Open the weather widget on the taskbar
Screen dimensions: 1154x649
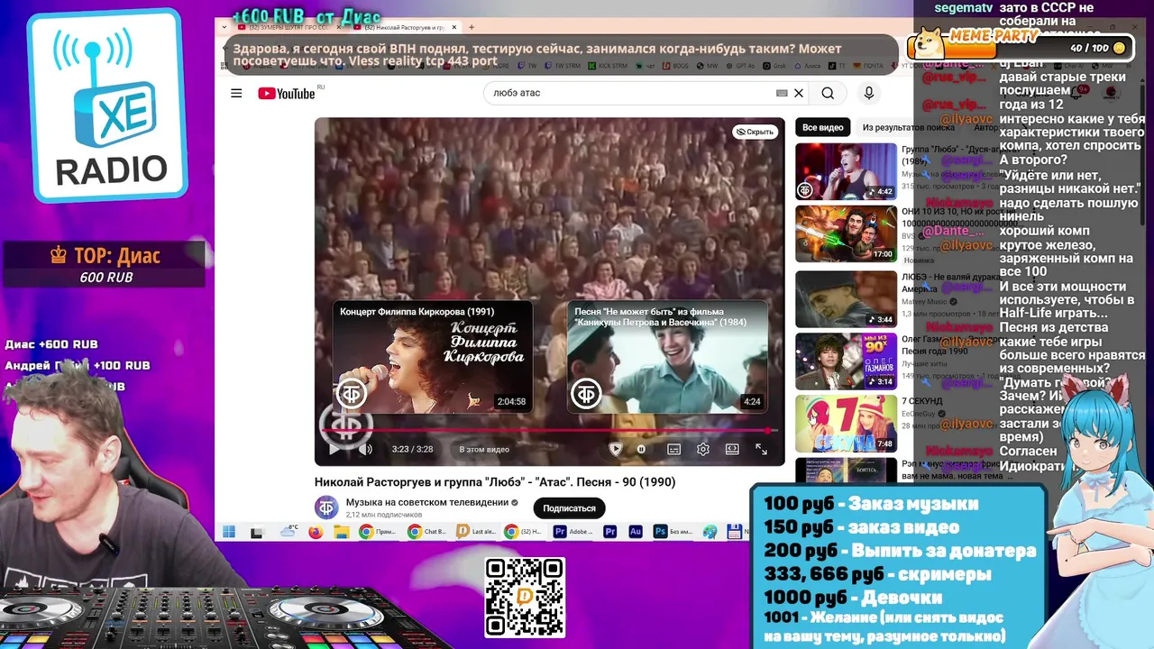tap(289, 532)
